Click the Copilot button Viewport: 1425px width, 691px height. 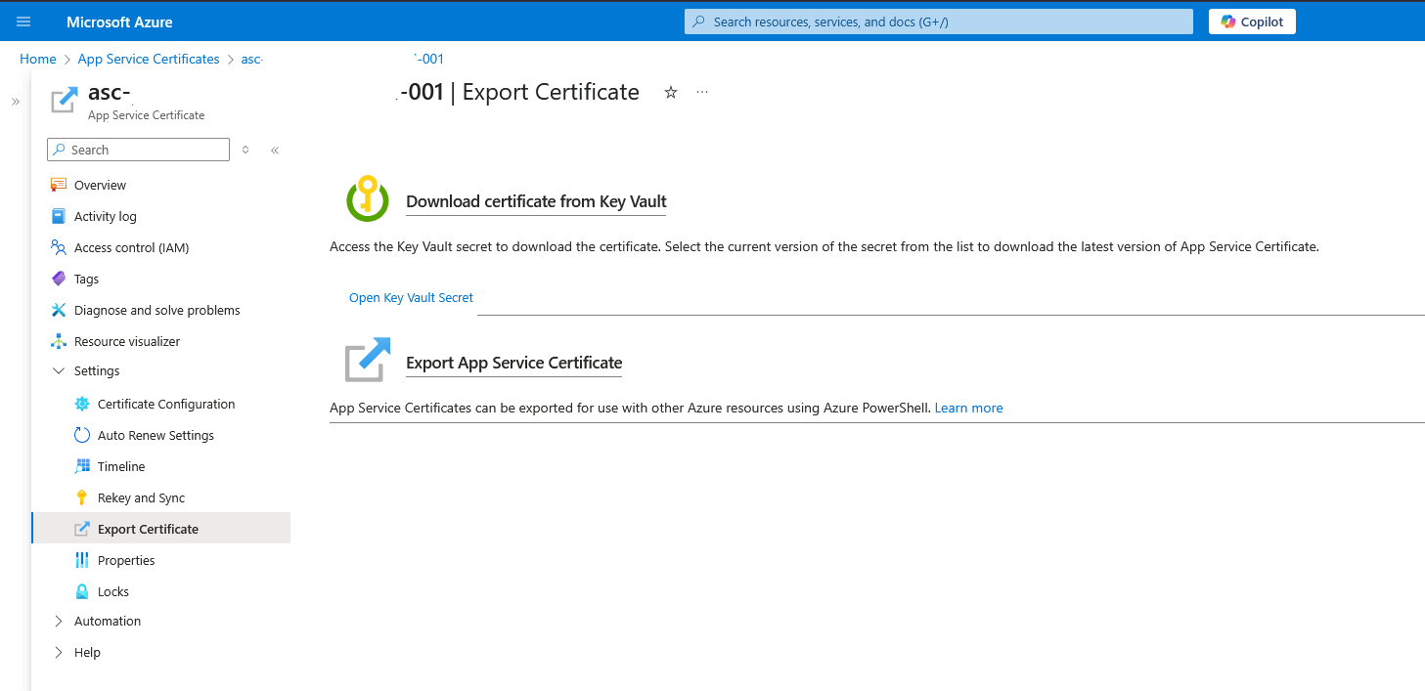(1252, 22)
